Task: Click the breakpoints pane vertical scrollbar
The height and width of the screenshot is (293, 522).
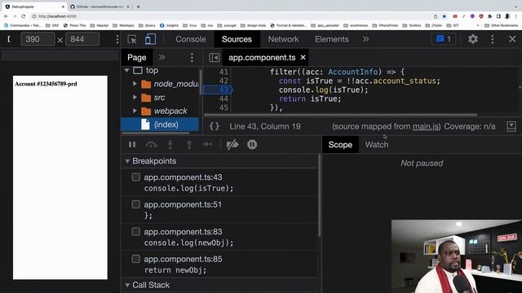Action: [320, 195]
